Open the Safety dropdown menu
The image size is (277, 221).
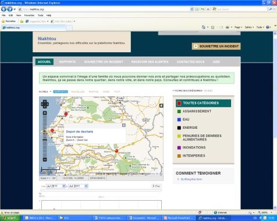[249, 27]
